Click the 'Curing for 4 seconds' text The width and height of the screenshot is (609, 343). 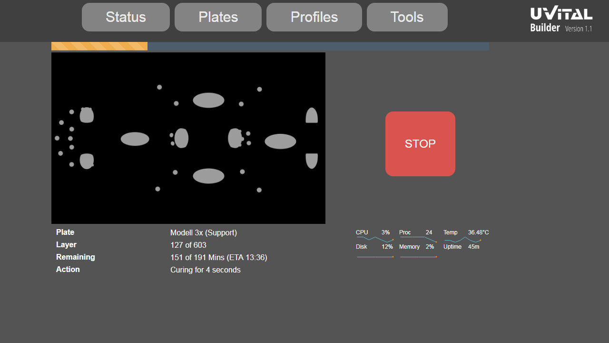click(206, 270)
